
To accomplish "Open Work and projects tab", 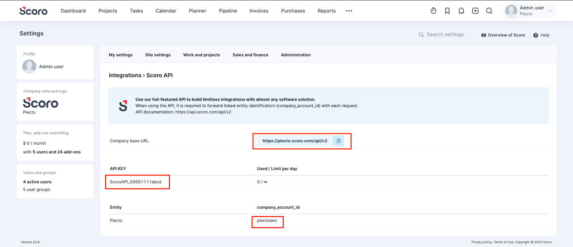I will (201, 55).
